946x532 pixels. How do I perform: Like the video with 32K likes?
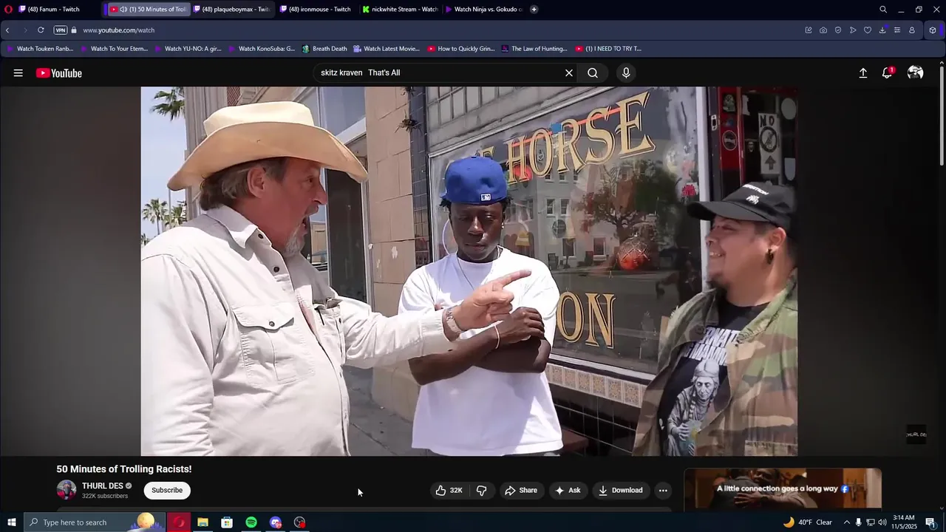449,491
